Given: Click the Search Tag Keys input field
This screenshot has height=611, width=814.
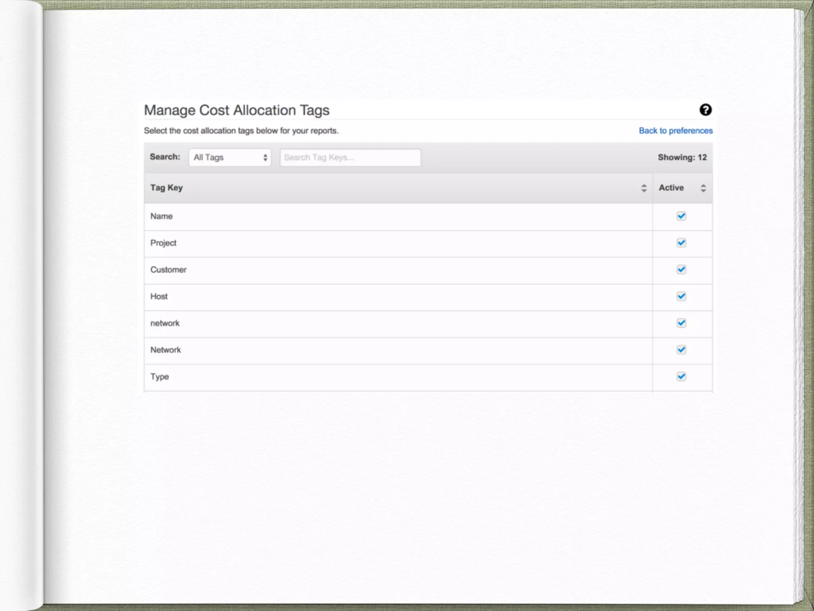Looking at the screenshot, I should tap(350, 158).
